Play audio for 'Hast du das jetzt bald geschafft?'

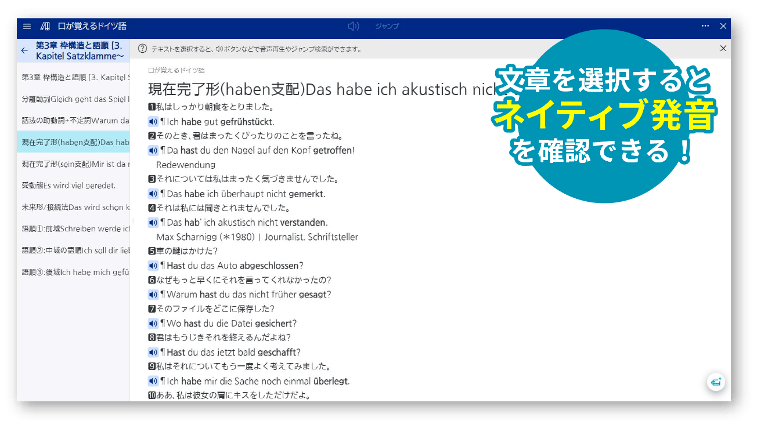click(153, 352)
